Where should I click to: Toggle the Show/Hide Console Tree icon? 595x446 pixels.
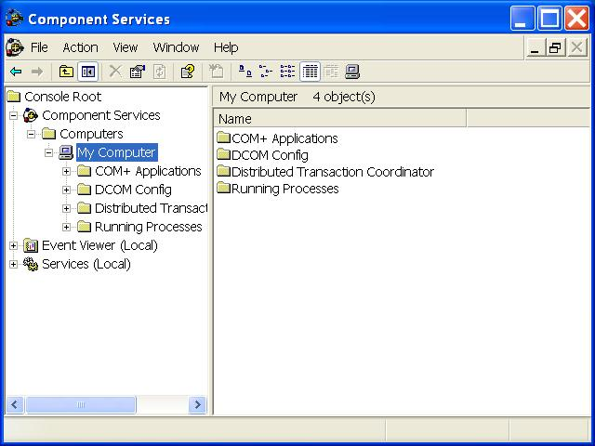88,72
